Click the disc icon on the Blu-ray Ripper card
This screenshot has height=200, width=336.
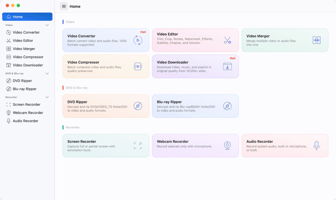coord(227,106)
